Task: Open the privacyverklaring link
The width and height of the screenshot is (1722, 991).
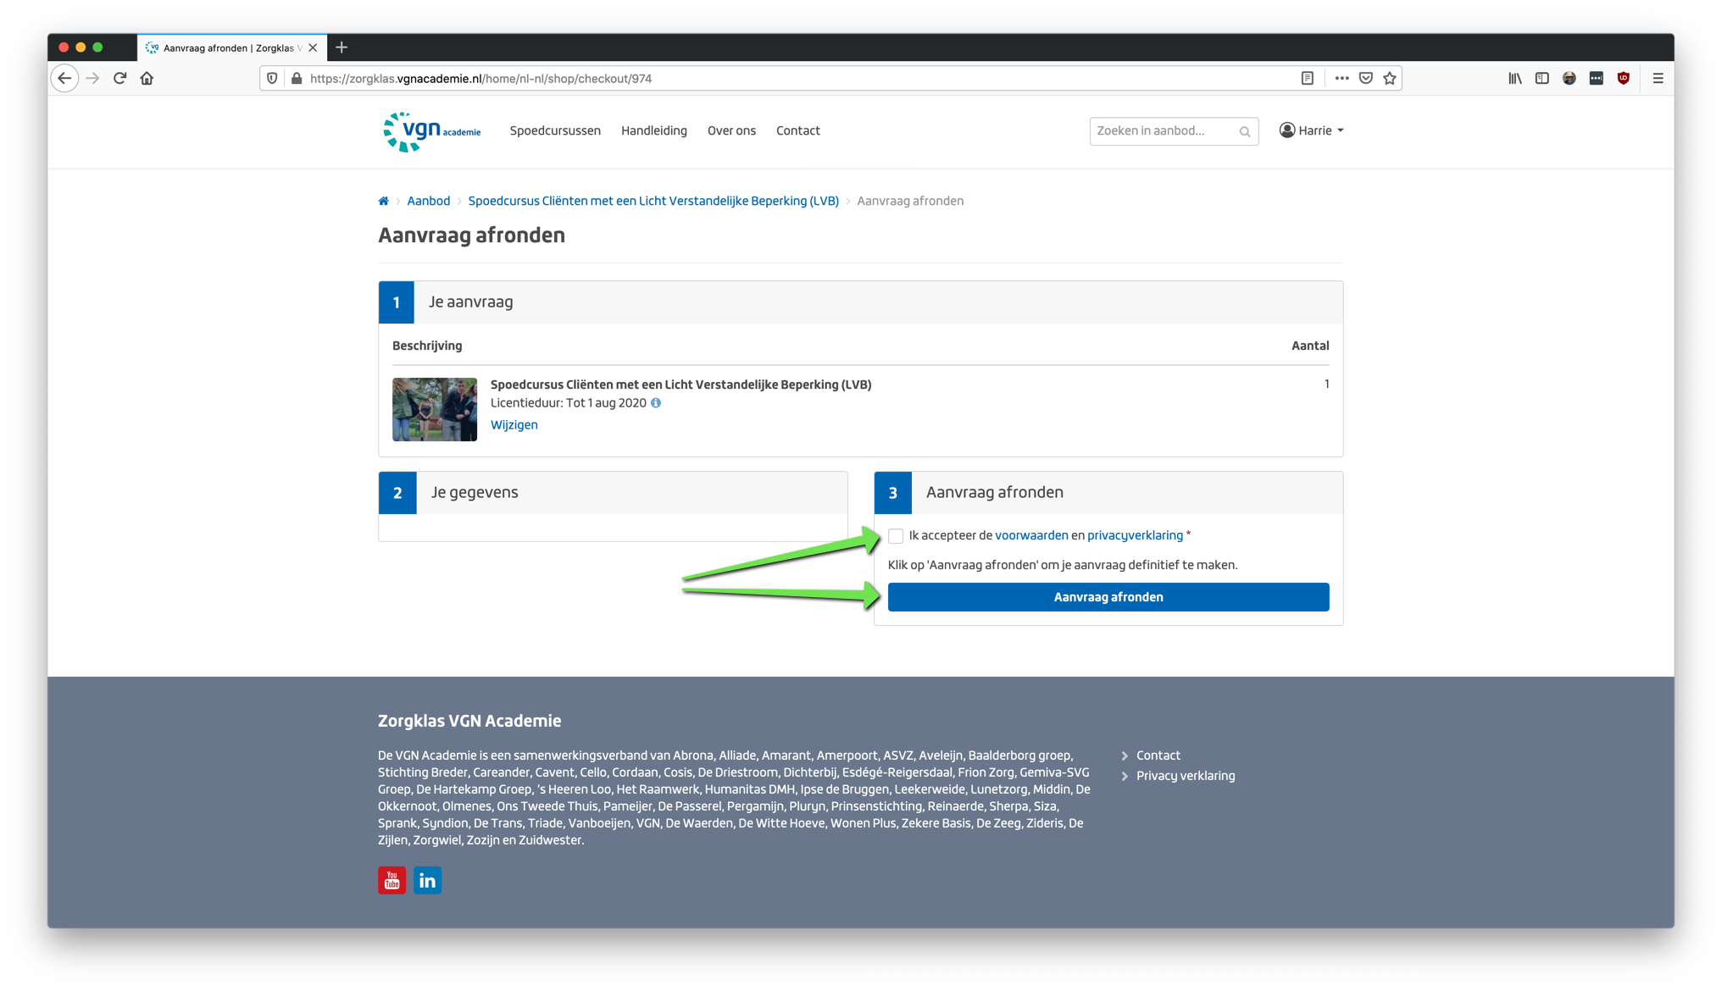Action: tap(1135, 535)
